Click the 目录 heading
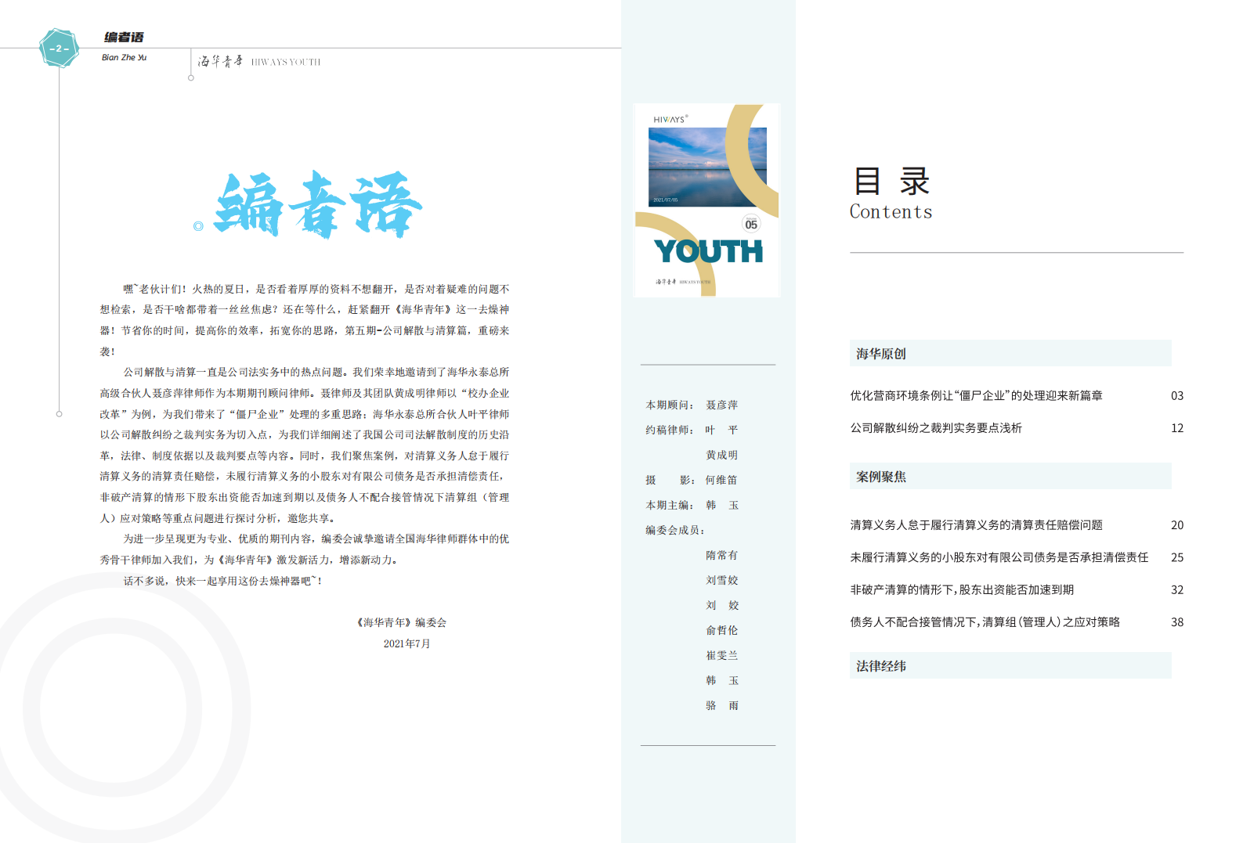The image size is (1243, 843). pos(891,181)
